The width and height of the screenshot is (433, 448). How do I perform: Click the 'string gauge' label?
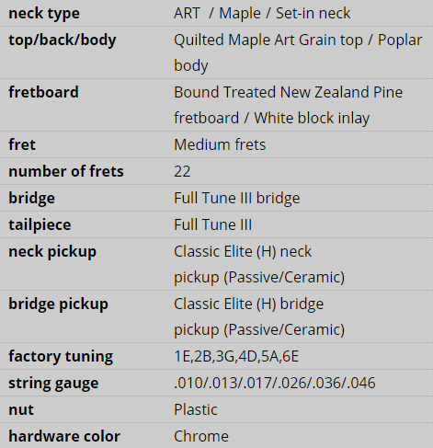click(x=53, y=384)
